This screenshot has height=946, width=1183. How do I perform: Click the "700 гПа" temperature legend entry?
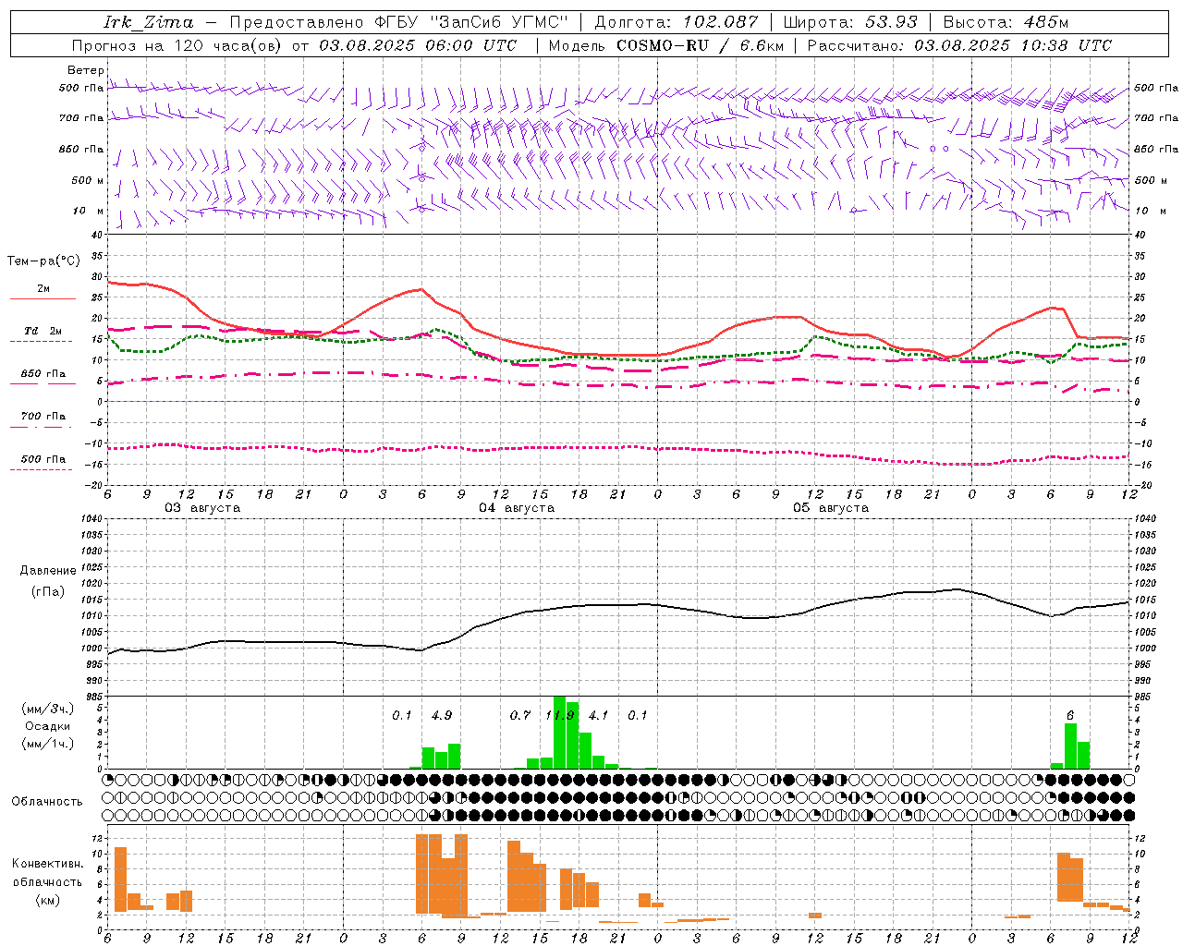[43, 416]
